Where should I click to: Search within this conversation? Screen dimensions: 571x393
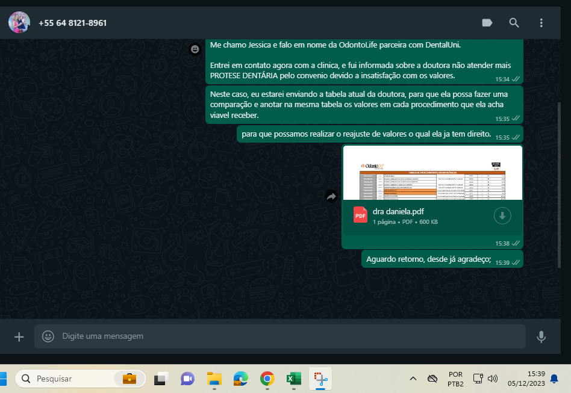[x=514, y=23]
